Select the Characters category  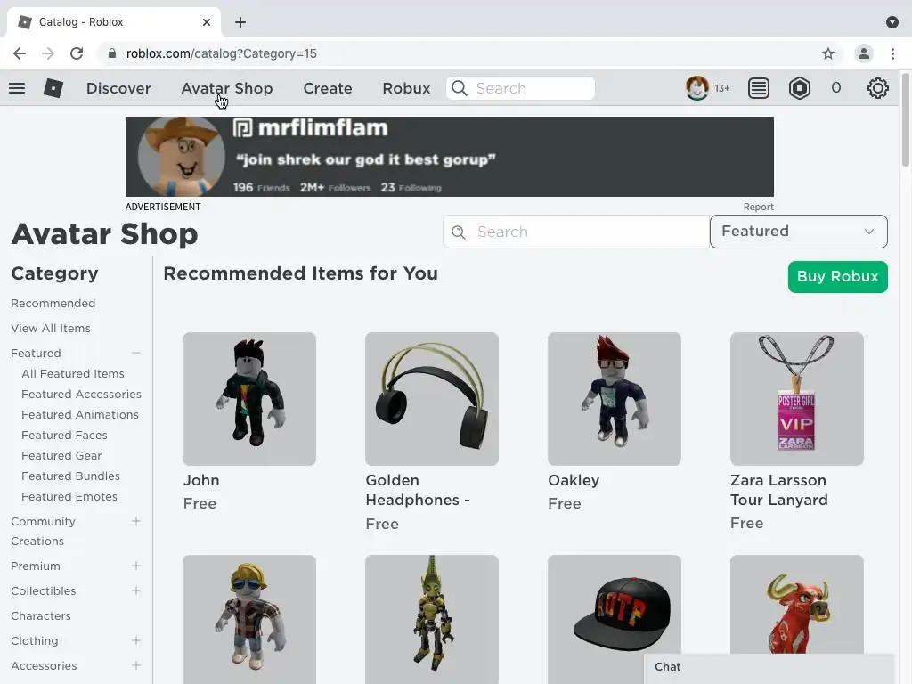[x=41, y=616]
